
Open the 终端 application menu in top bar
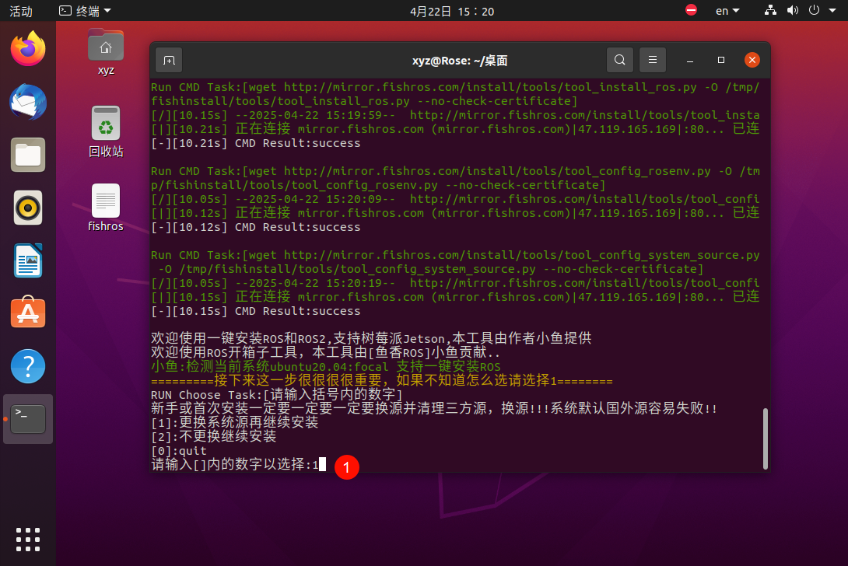pos(85,11)
